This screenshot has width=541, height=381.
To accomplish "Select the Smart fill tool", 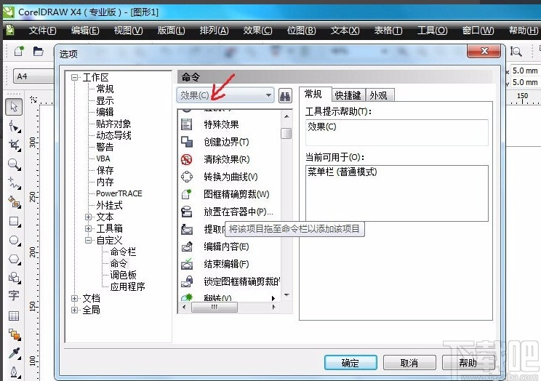I will tap(14, 202).
